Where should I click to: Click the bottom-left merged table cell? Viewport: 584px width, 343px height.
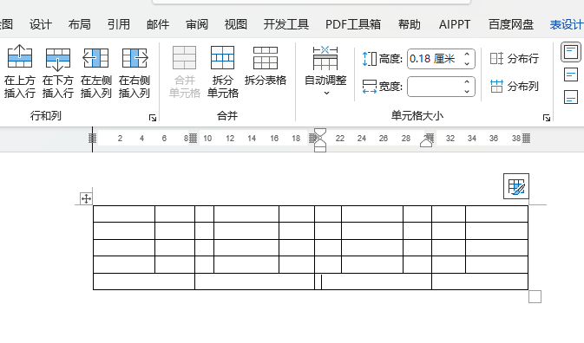point(144,282)
